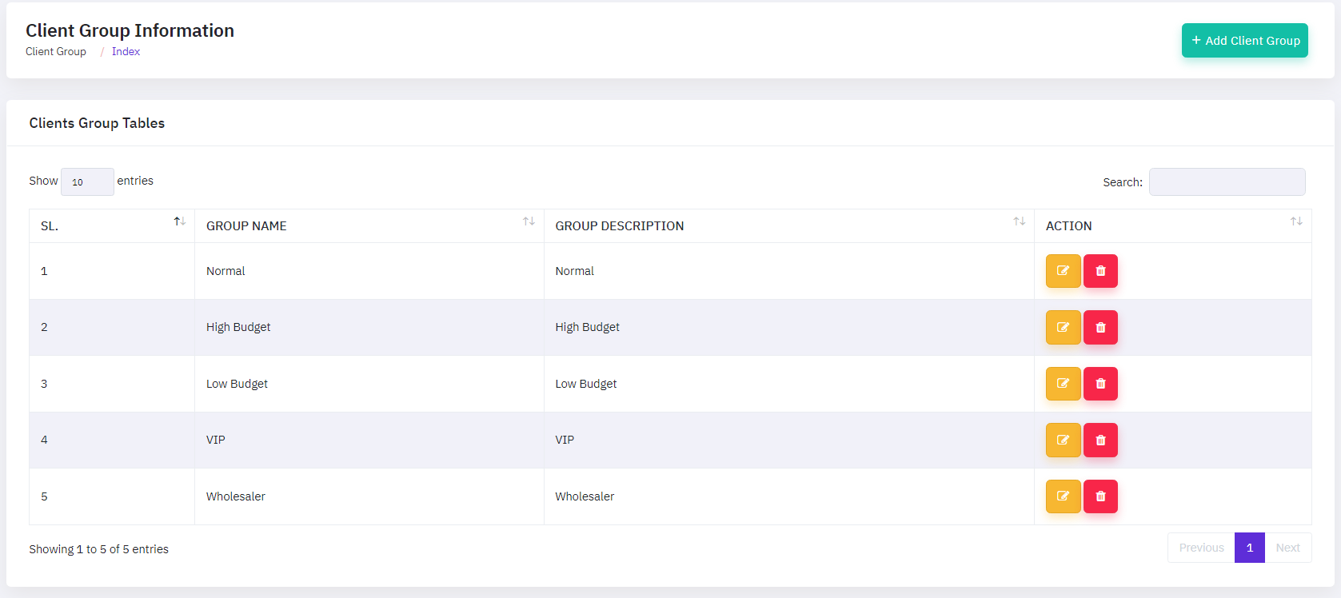Edit the Wholesaler group
This screenshot has width=1341, height=598.
pos(1063,496)
